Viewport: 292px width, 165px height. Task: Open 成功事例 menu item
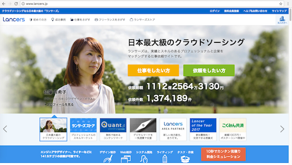point(58,20)
